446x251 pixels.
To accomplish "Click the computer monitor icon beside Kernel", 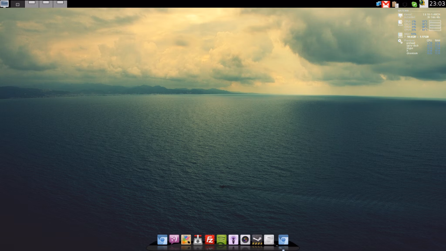I will coord(400,15).
